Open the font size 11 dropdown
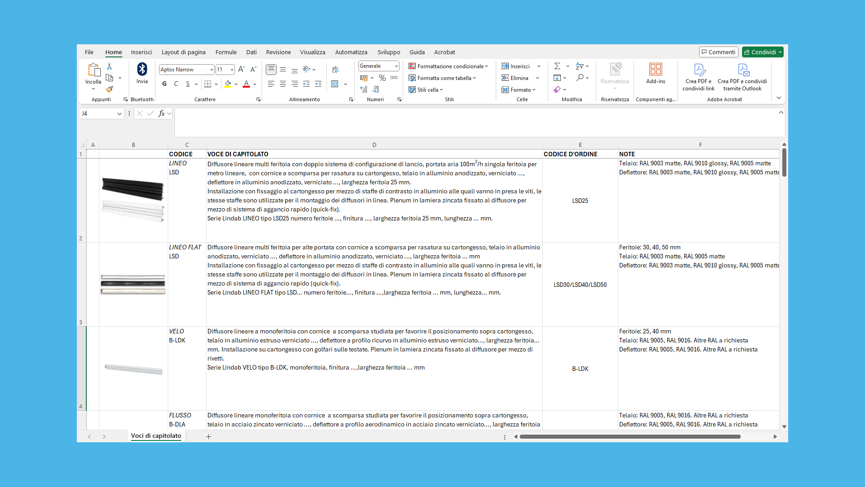This screenshot has height=487, width=865. point(232,70)
